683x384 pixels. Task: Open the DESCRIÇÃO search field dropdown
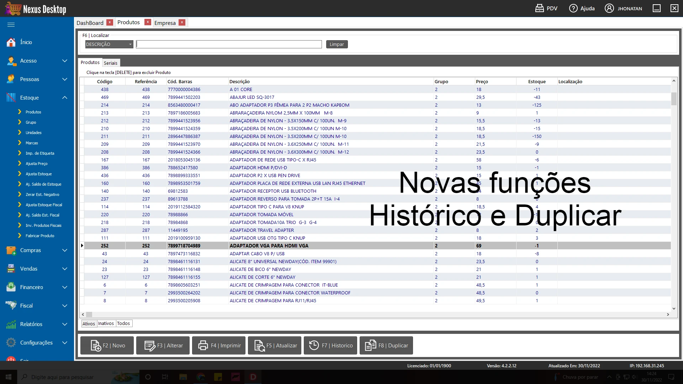(131, 44)
